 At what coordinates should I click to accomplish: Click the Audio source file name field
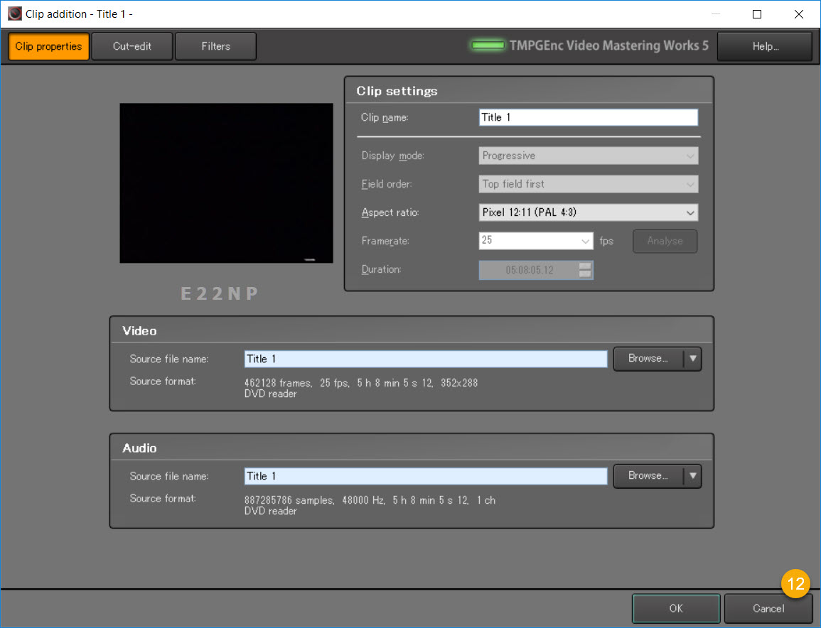(x=426, y=476)
